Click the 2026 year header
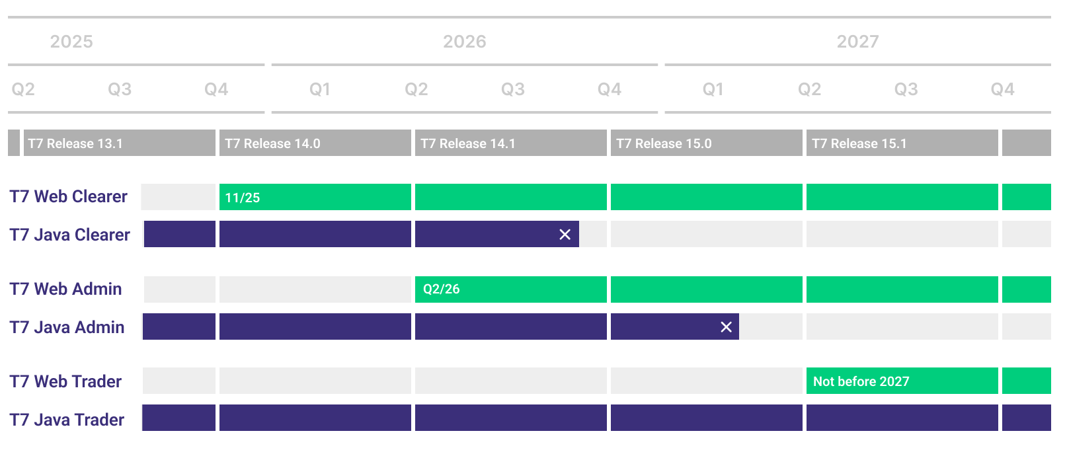 [464, 42]
